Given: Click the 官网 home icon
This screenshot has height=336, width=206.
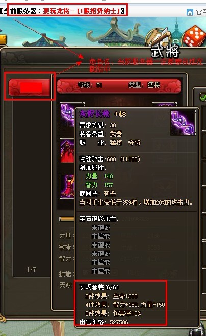Looking at the screenshot, I should coord(190,12).
